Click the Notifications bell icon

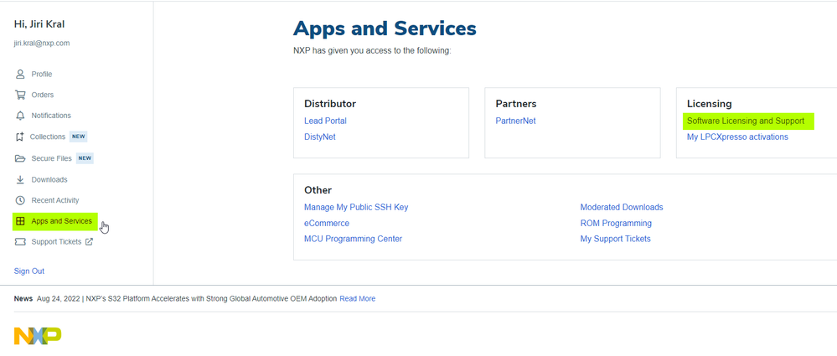click(20, 116)
